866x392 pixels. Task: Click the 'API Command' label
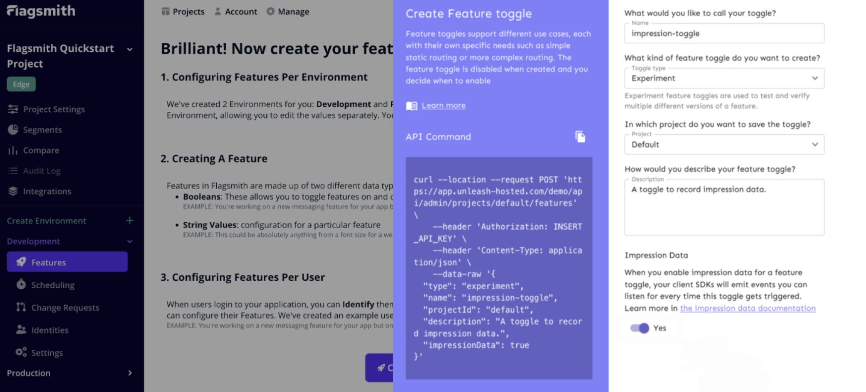point(438,137)
